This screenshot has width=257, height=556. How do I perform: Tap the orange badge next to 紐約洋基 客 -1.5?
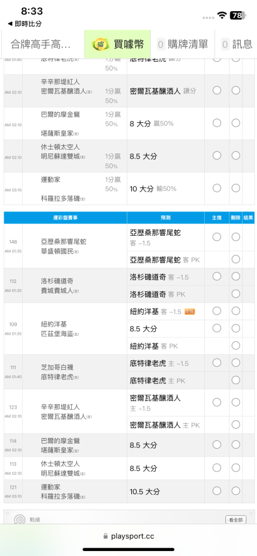coord(190,312)
